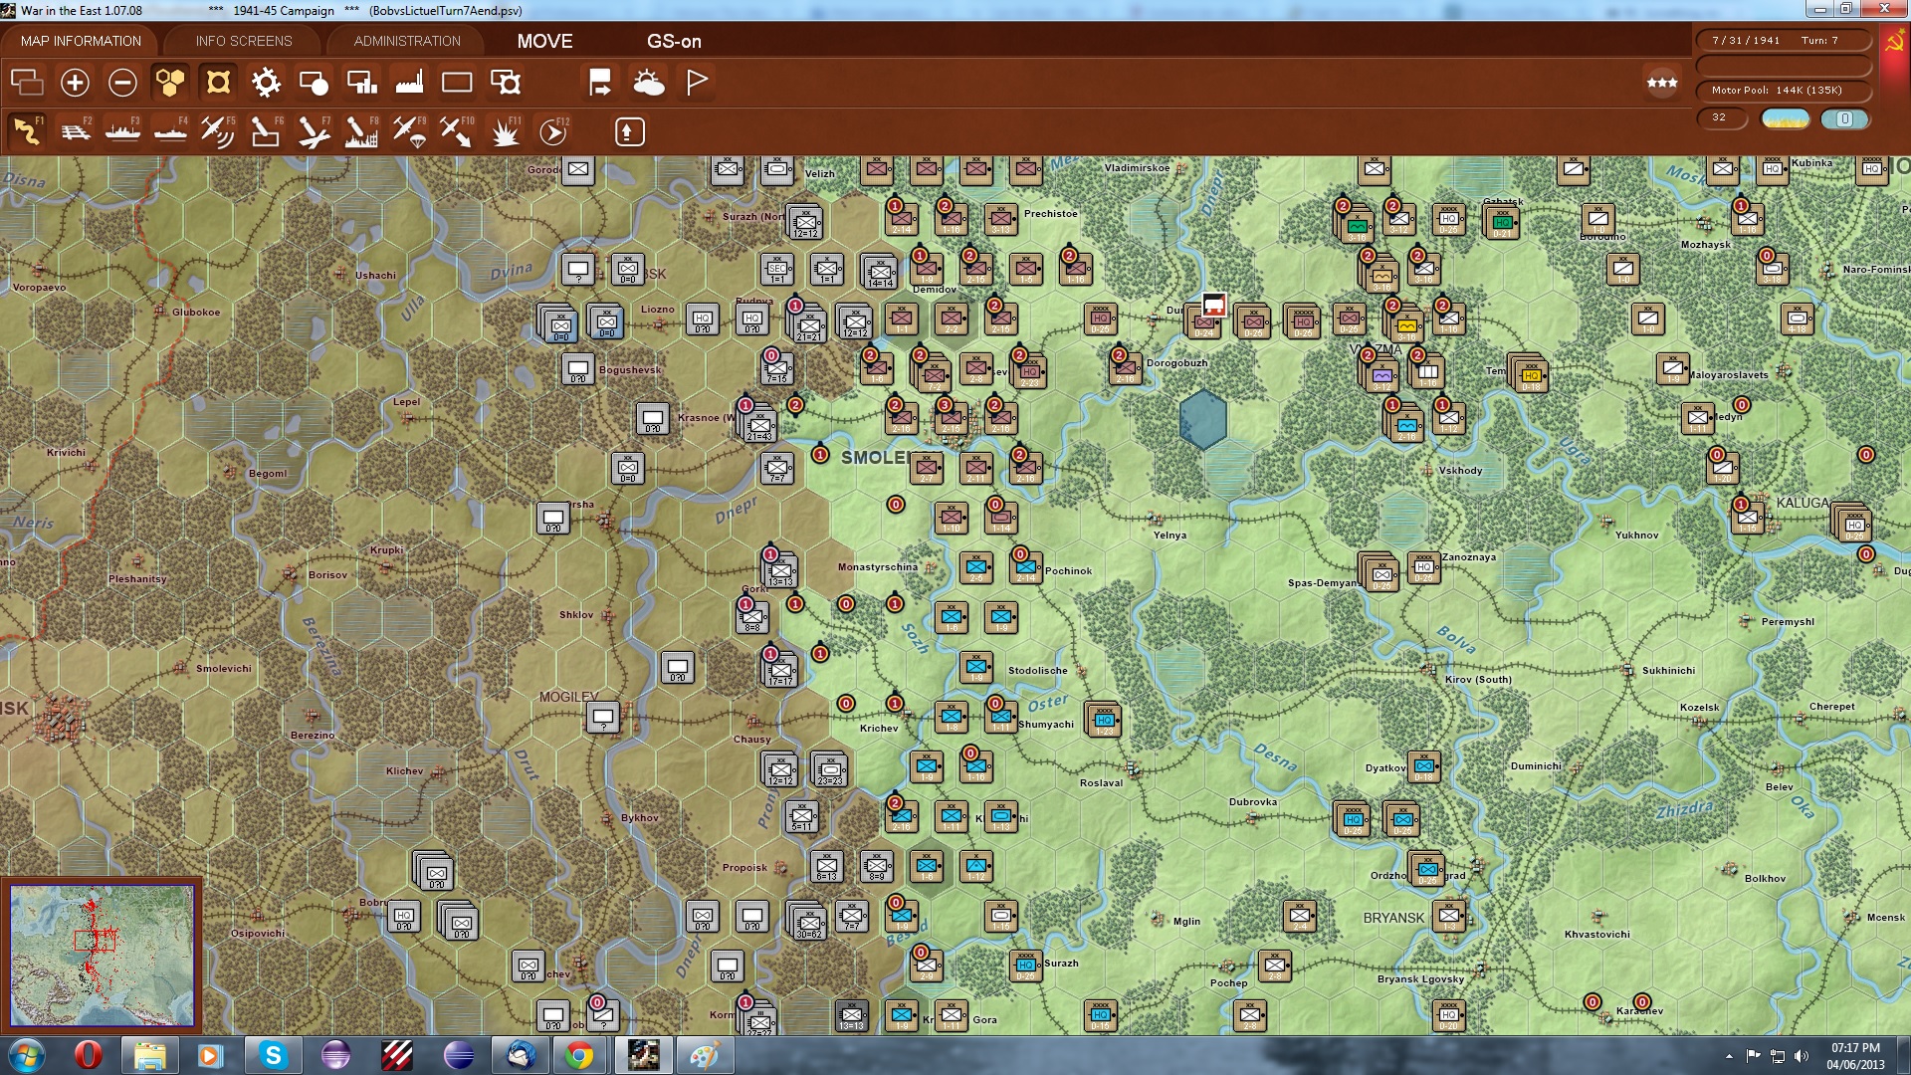Viewport: 1911px width, 1075px height.
Task: Click the upload arrow box icon
Action: pyautogui.click(x=629, y=131)
